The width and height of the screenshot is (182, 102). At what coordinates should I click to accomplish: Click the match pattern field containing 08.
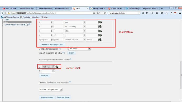pos(74,22)
